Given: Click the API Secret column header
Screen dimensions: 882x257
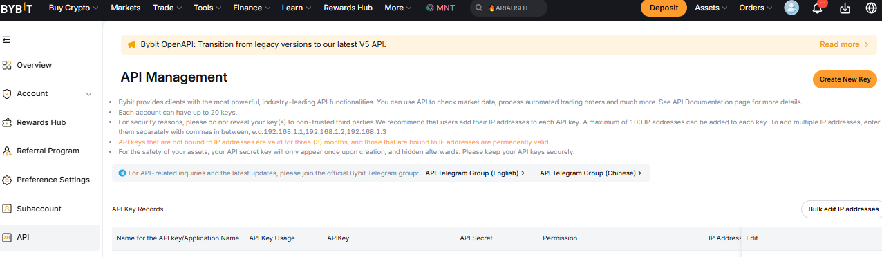Looking at the screenshot, I should pyautogui.click(x=476, y=238).
